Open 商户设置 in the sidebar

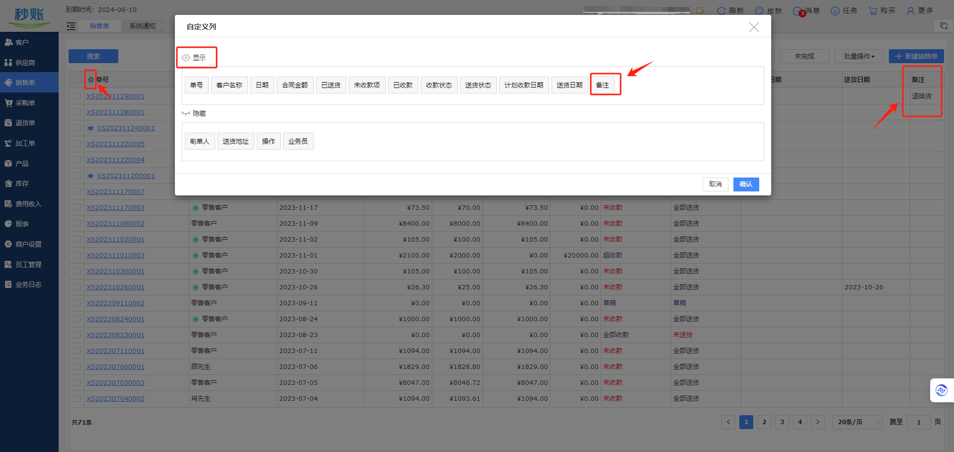point(29,244)
